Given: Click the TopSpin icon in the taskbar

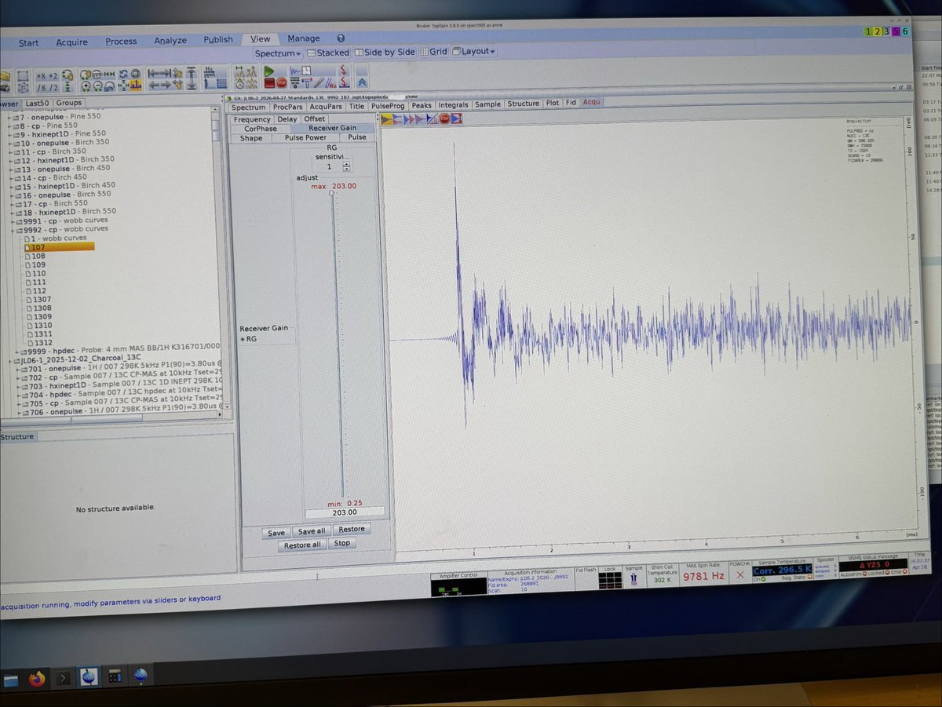Looking at the screenshot, I should (x=89, y=676).
